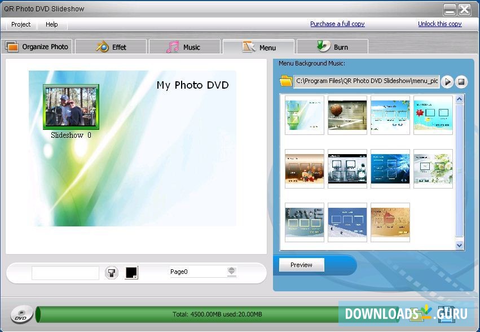
Task: Click the Unlock this copy link
Action: (439, 24)
